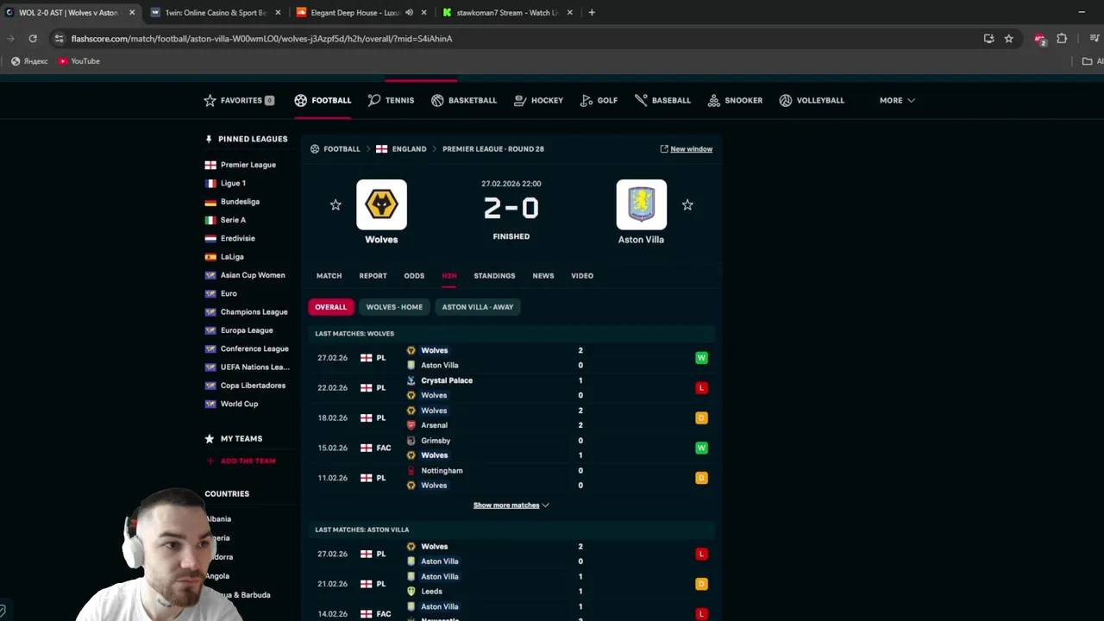The height and width of the screenshot is (621, 1104).
Task: Switch to the Odds tab
Action: pos(414,276)
